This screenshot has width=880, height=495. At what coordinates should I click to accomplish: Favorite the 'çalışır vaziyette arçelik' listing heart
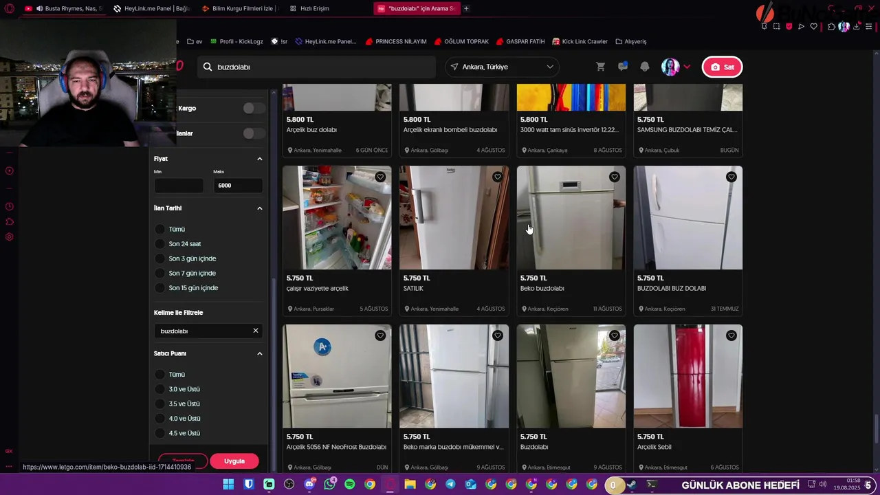point(380,177)
